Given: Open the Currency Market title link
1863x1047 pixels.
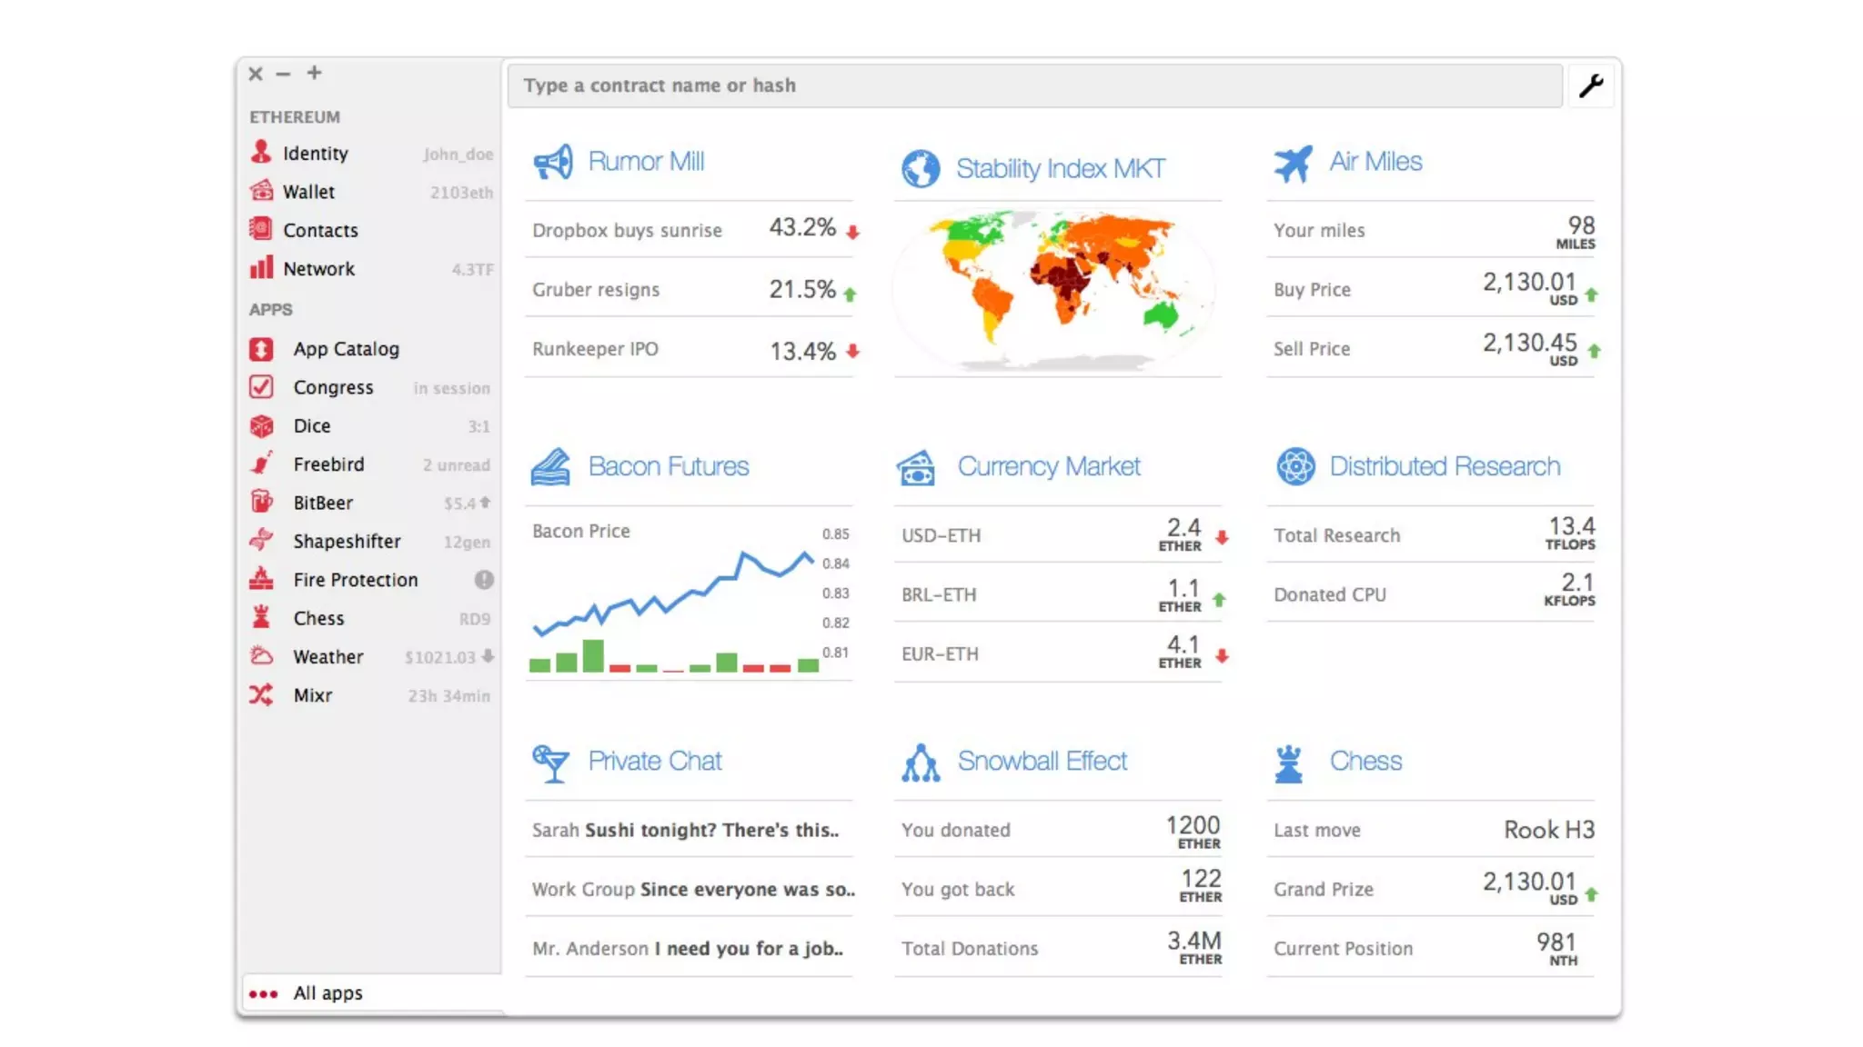Looking at the screenshot, I should pyautogui.click(x=1048, y=466).
